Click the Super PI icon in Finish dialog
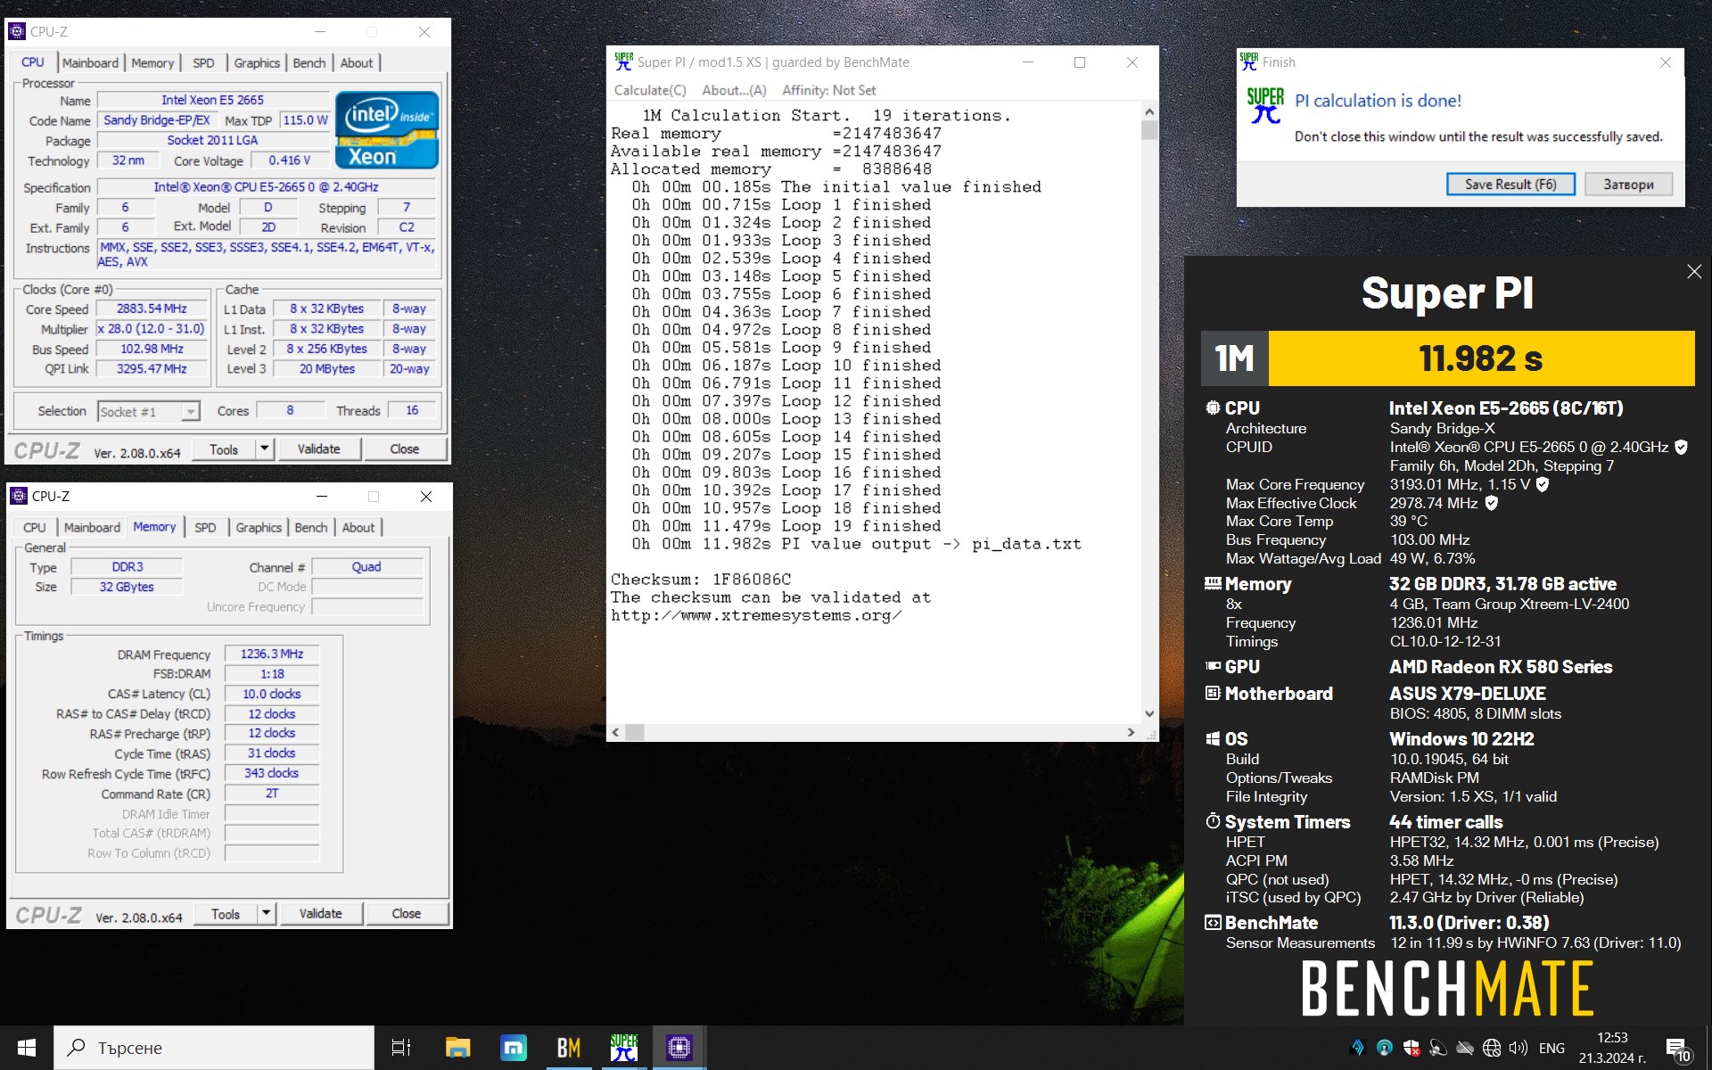Viewport: 1712px width, 1070px height. (x=1265, y=105)
